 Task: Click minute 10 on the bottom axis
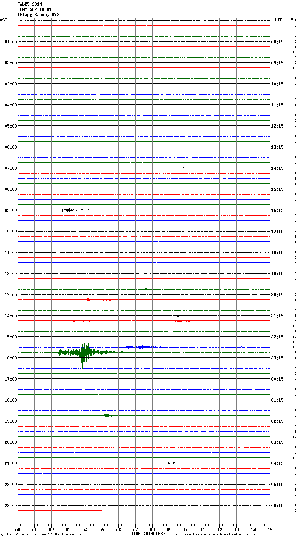186,530
